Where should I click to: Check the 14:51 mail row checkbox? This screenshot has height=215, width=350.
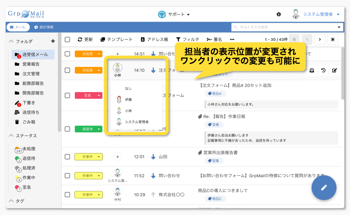(67, 54)
